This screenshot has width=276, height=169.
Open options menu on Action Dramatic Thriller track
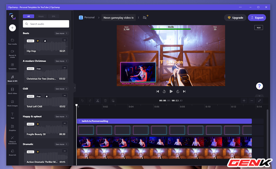(65, 151)
